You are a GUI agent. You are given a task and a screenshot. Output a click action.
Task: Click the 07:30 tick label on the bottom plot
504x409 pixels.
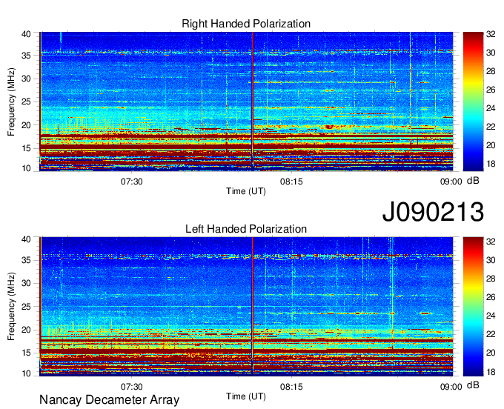click(x=132, y=387)
